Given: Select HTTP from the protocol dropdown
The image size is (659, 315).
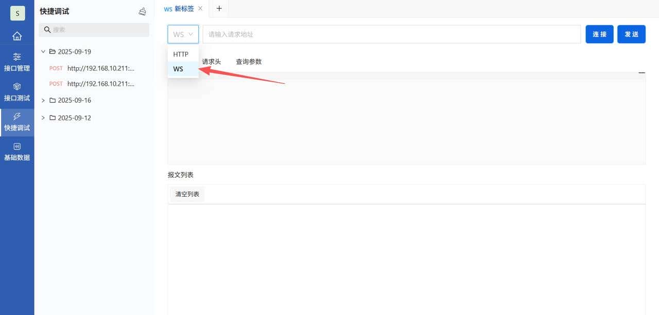Looking at the screenshot, I should [x=181, y=54].
